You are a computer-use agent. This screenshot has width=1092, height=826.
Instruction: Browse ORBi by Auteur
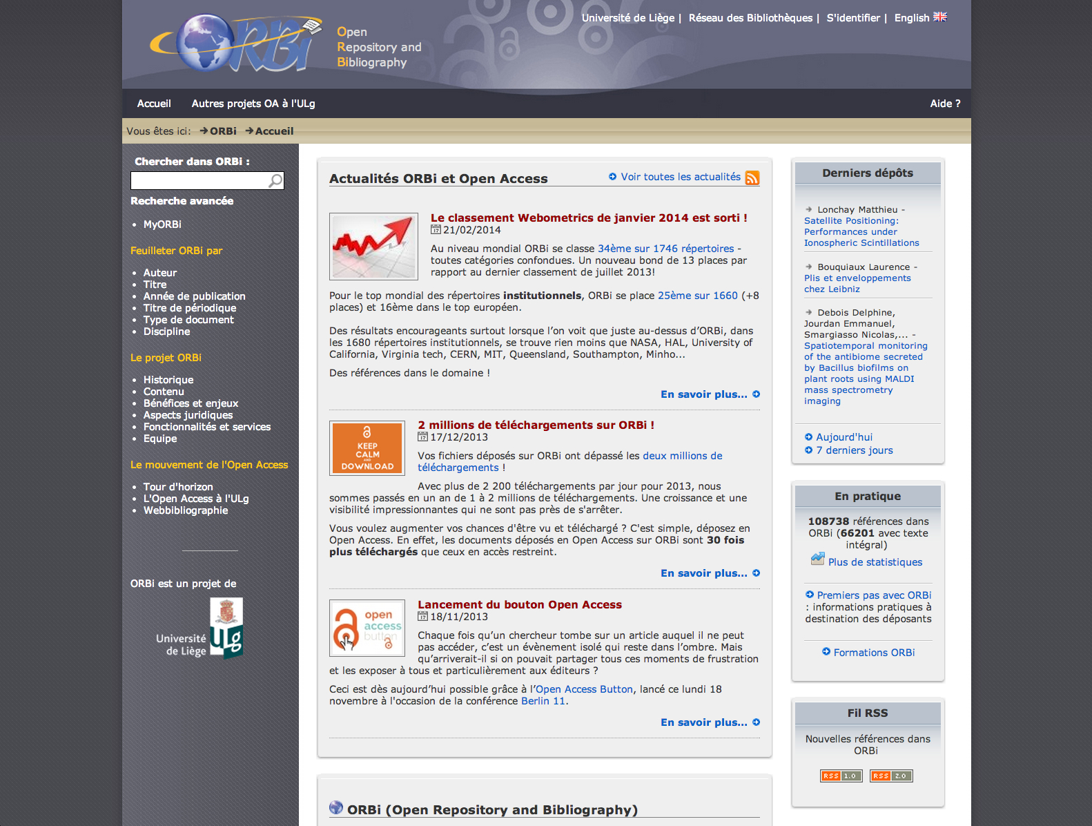point(160,273)
